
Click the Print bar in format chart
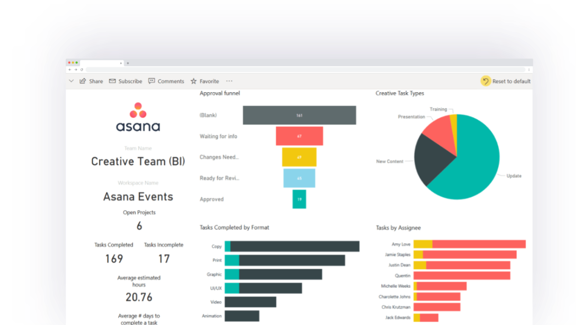click(285, 260)
